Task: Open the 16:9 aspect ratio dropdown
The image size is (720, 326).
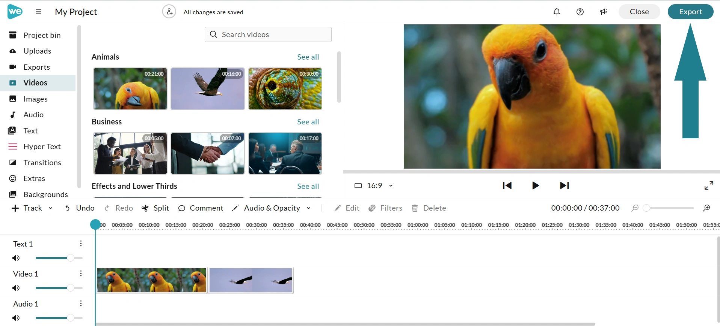Action: point(374,185)
